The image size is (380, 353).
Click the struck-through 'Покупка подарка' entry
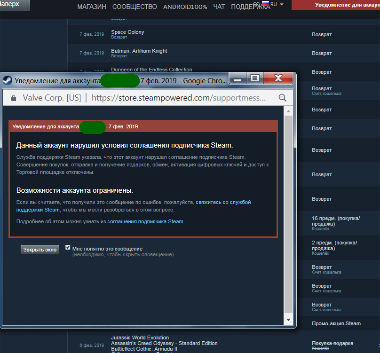[332, 343]
